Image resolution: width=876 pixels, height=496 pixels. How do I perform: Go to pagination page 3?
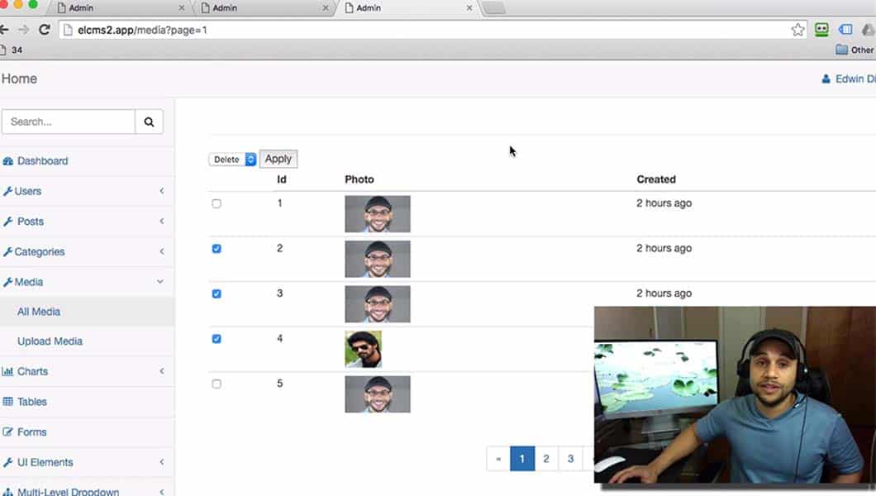click(x=570, y=459)
